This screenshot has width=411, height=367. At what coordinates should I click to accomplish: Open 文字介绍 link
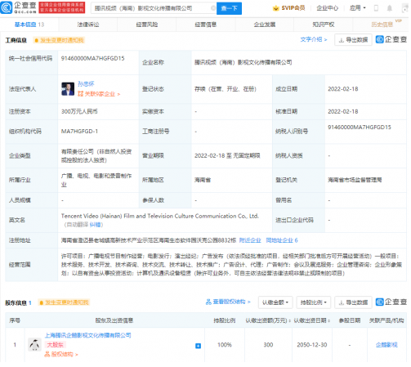click(314, 39)
